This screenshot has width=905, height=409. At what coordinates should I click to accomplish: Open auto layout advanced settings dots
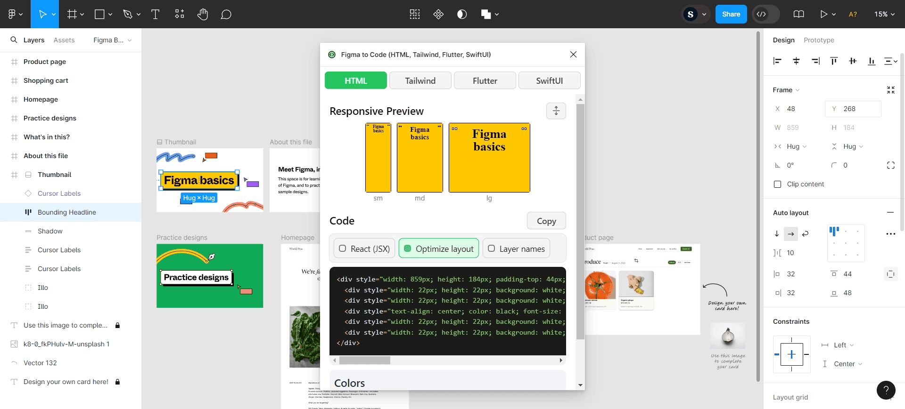(x=890, y=234)
